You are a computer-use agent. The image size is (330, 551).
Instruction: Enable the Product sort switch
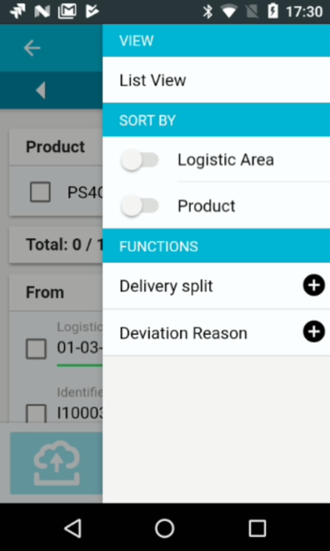140,206
